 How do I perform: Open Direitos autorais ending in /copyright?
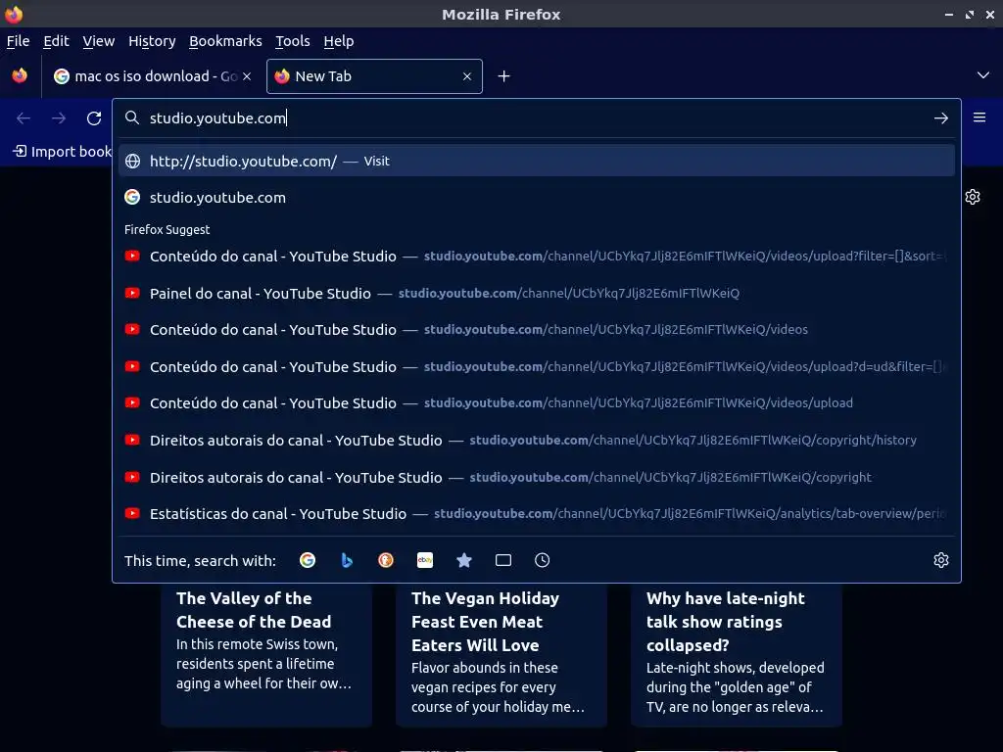tap(536, 478)
